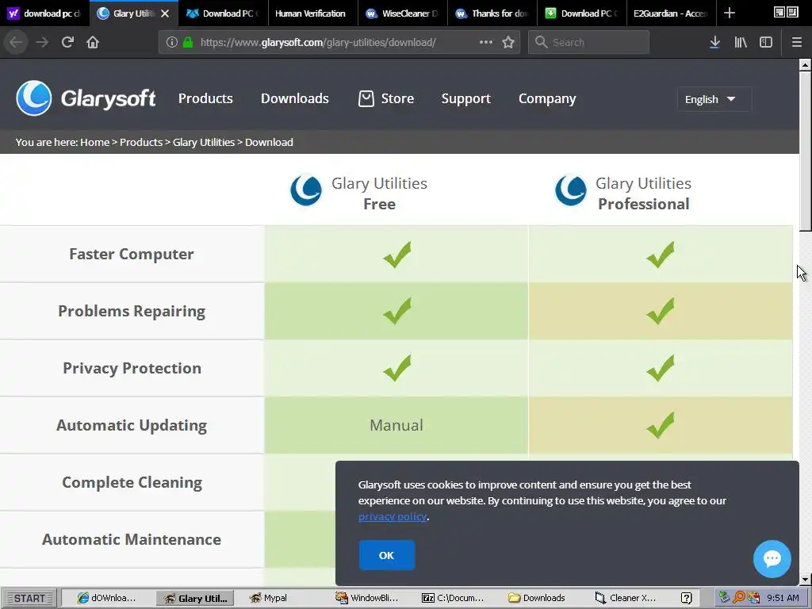Switch to the E2Guardian Access tab
Screen dimensions: 812x609
pyautogui.click(x=671, y=13)
